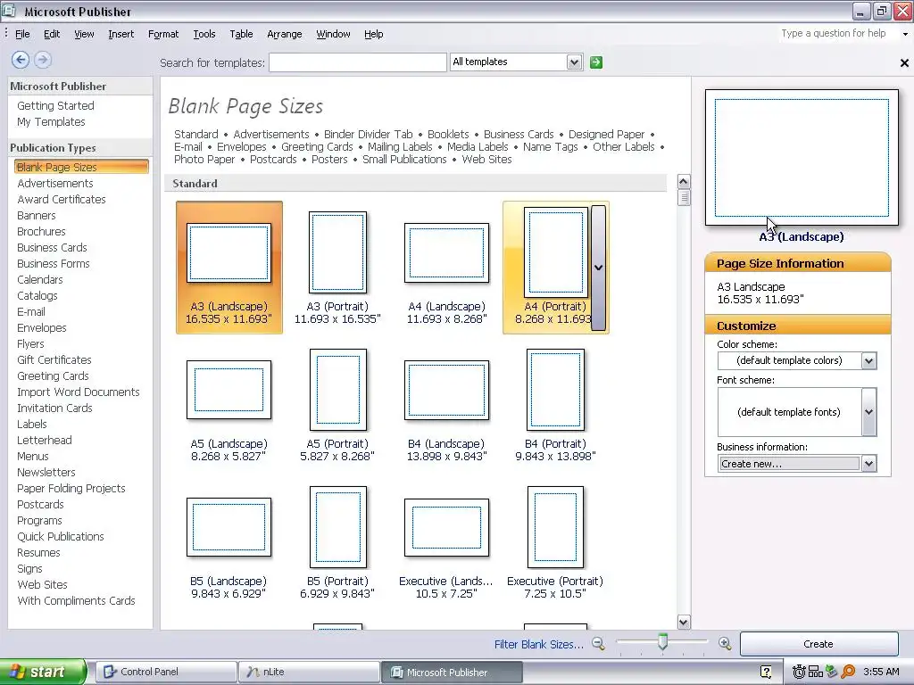Jump to Business Cards blank size link

click(519, 134)
